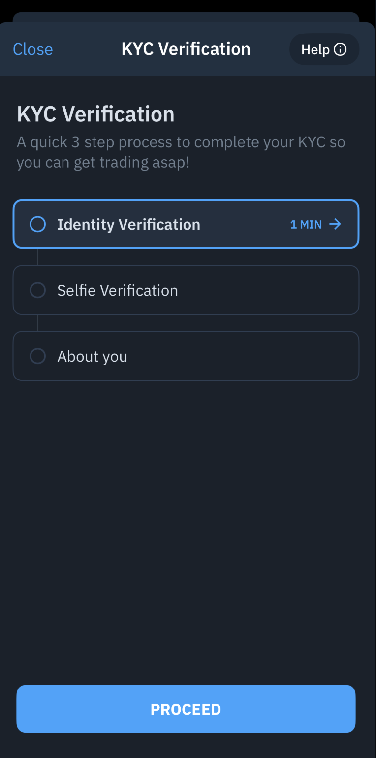The height and width of the screenshot is (758, 376).
Task: Select the Identity Verification radio circle
Action: (38, 224)
